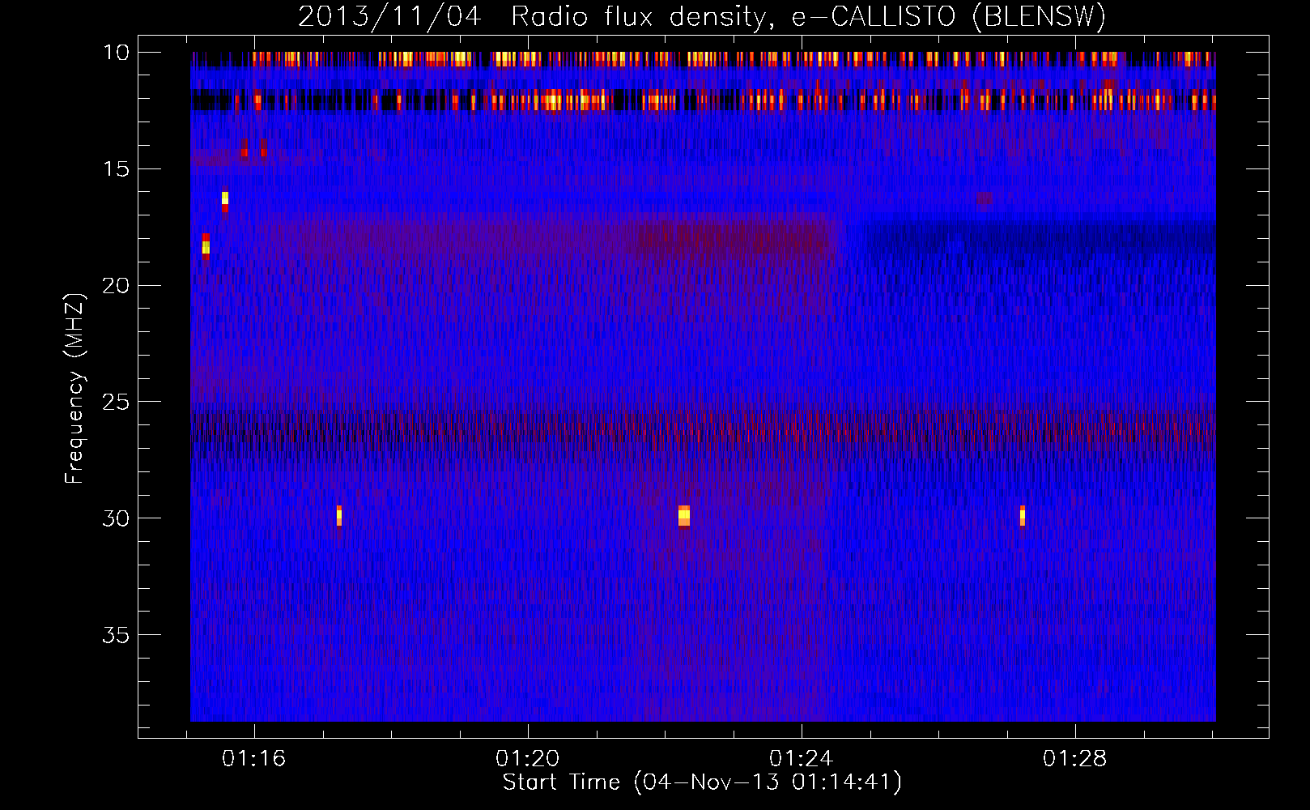
Task: Click the time tick label '01:16'
Action: click(x=254, y=759)
